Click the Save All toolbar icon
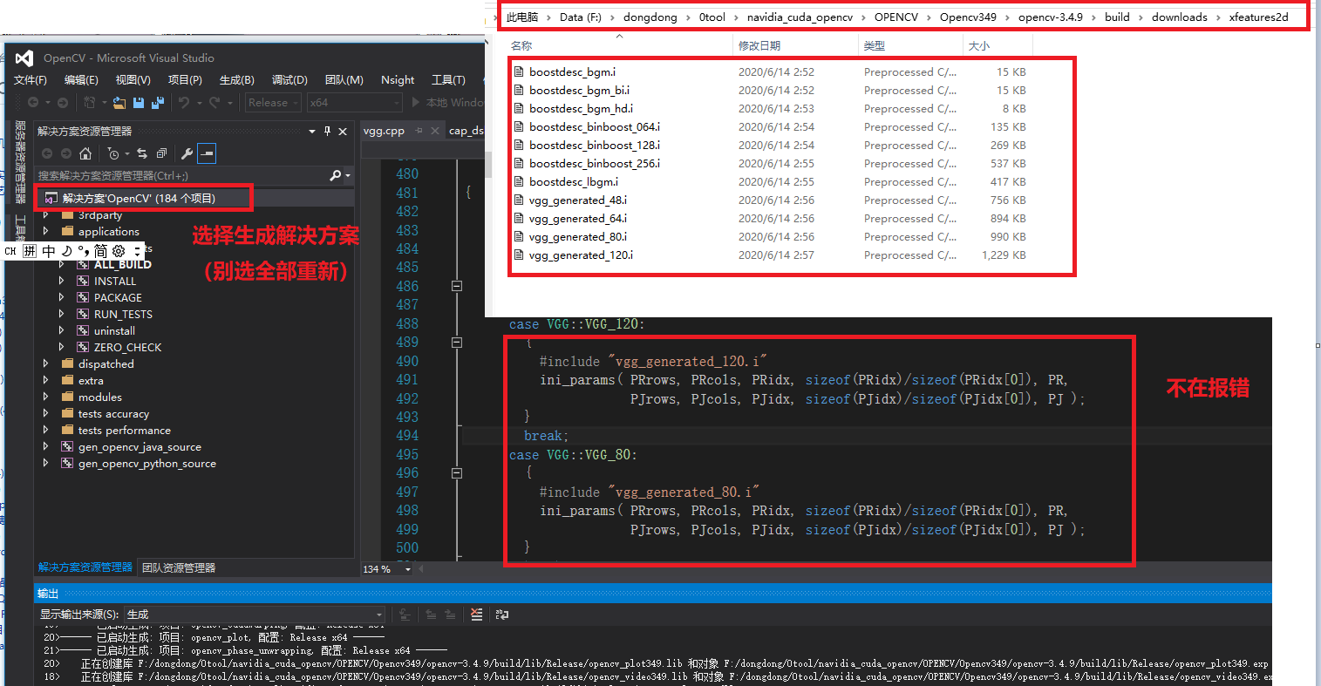 (158, 103)
